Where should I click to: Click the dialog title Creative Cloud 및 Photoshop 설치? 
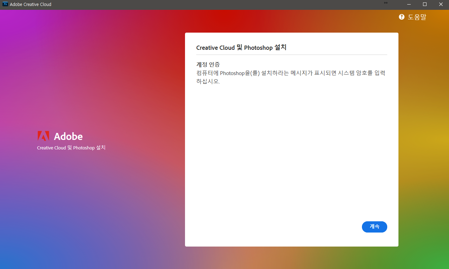point(241,47)
